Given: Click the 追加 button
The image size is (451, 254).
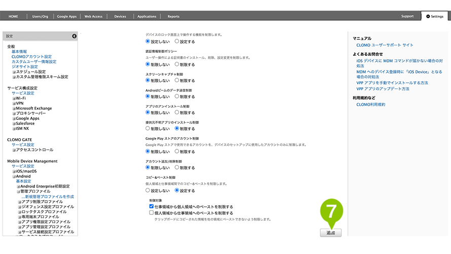Looking at the screenshot, I should pyautogui.click(x=331, y=233).
